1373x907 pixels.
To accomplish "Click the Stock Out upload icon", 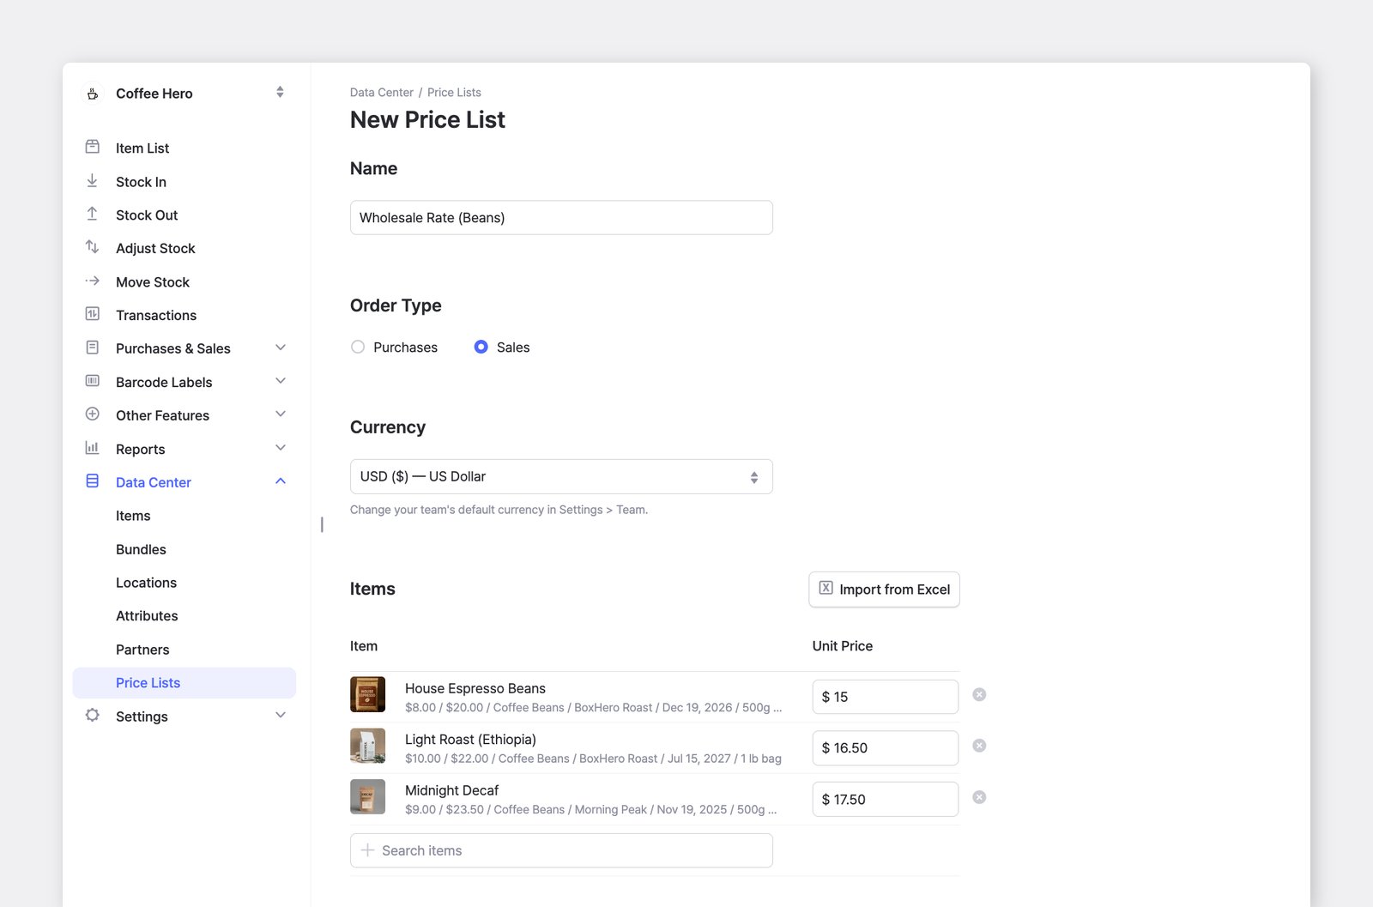I will 93,215.
